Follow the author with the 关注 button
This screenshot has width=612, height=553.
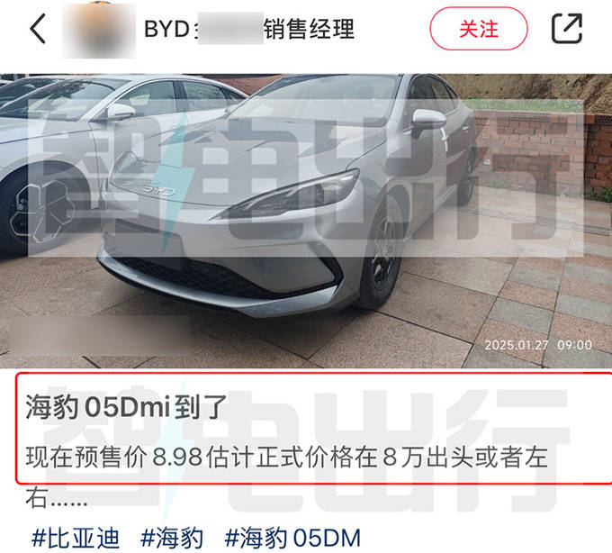(x=479, y=29)
